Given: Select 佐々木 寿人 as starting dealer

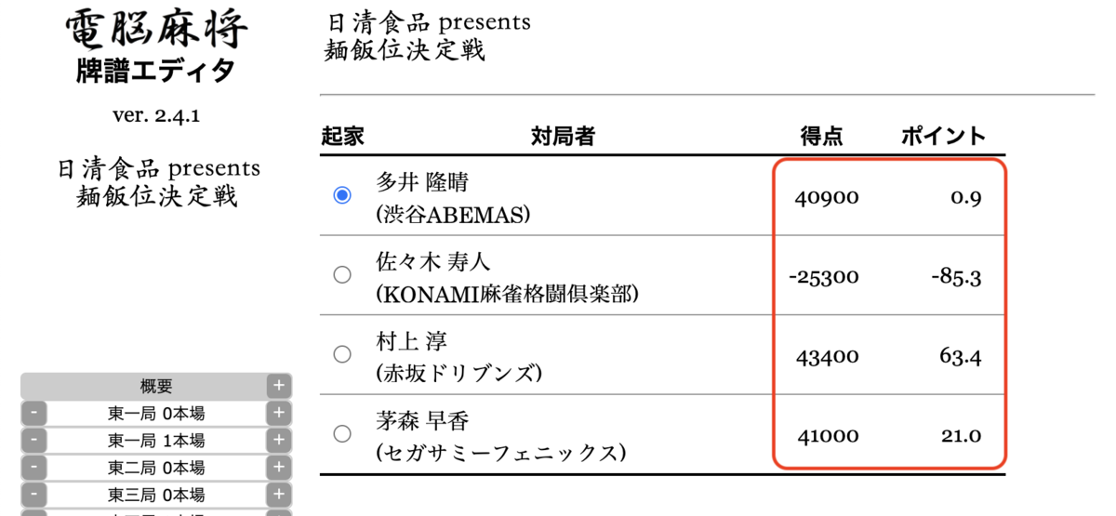Looking at the screenshot, I should [x=342, y=274].
